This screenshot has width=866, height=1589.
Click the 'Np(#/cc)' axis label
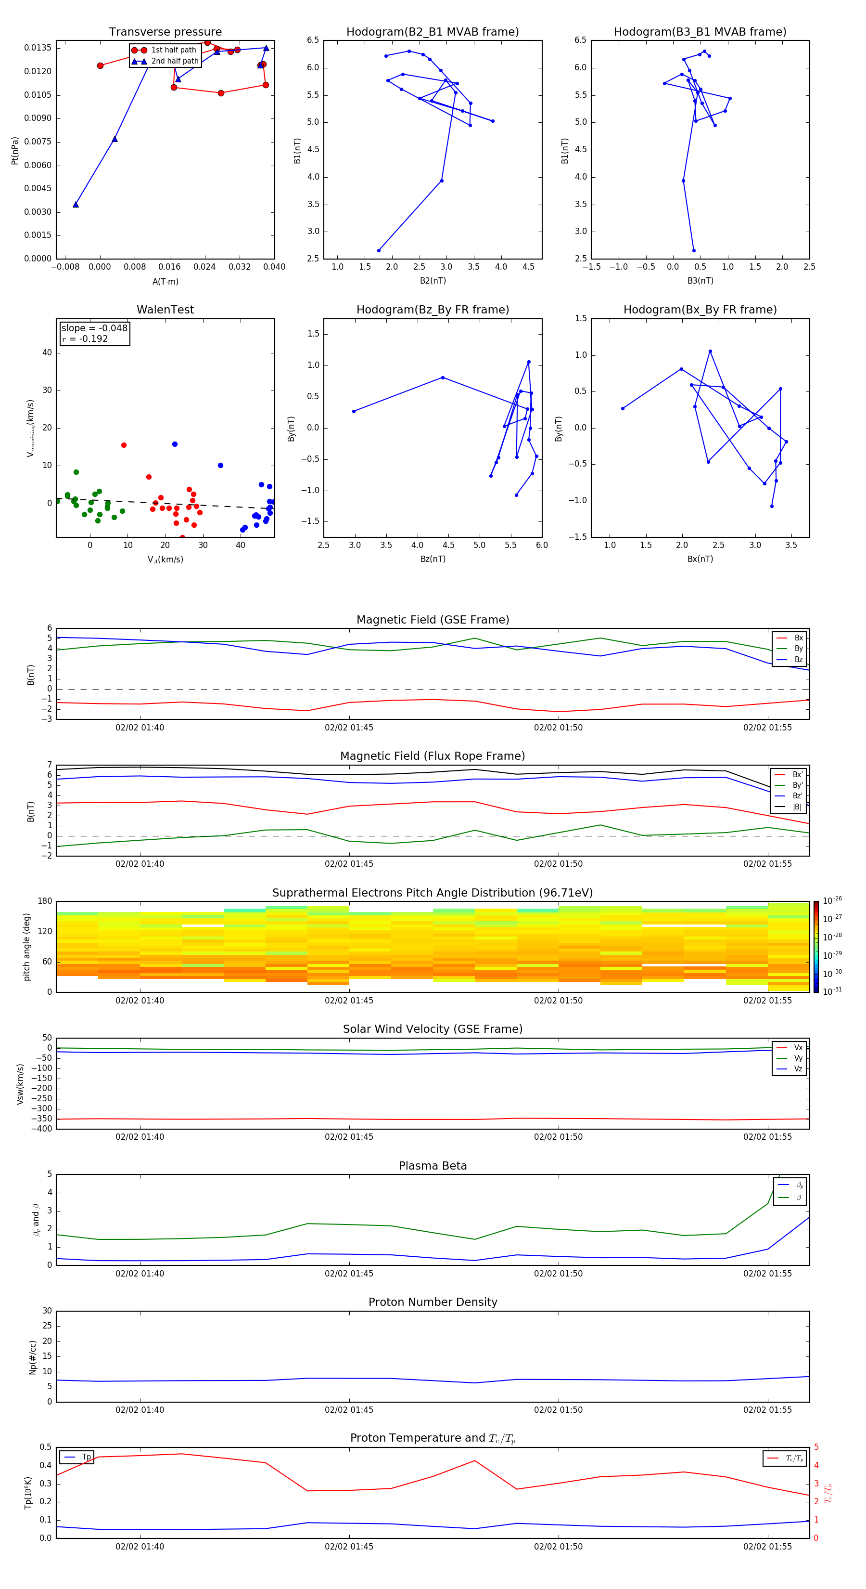click(x=33, y=1356)
